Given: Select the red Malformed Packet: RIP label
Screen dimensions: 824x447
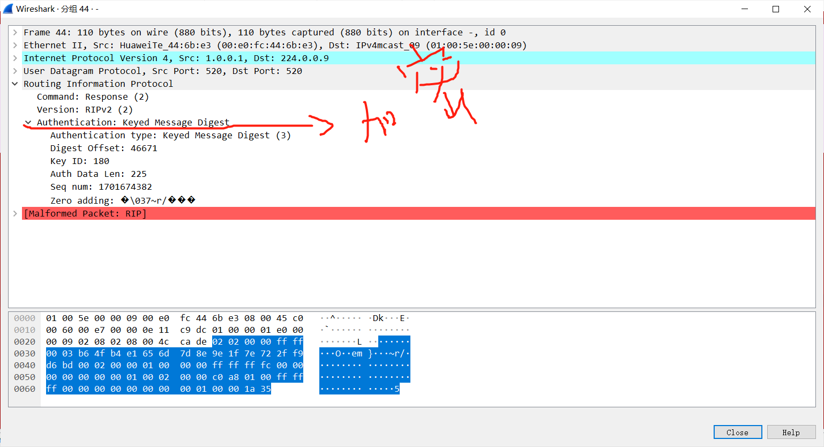Looking at the screenshot, I should click(x=85, y=213).
